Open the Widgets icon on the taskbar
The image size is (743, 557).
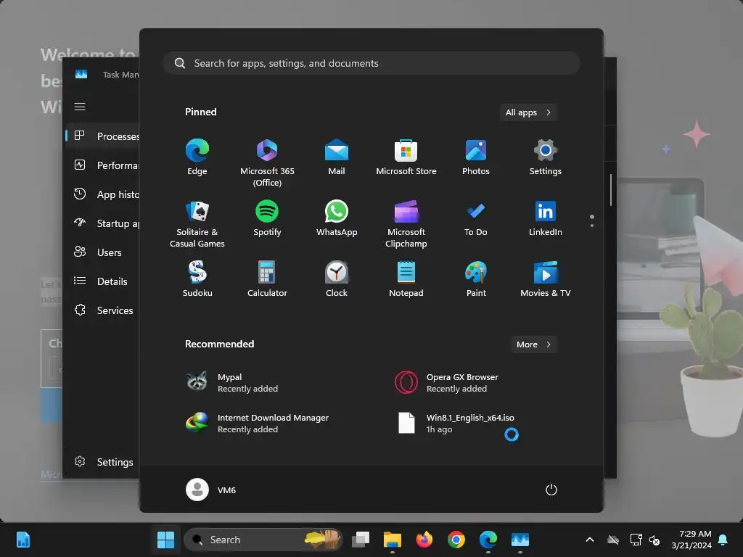(x=22, y=540)
